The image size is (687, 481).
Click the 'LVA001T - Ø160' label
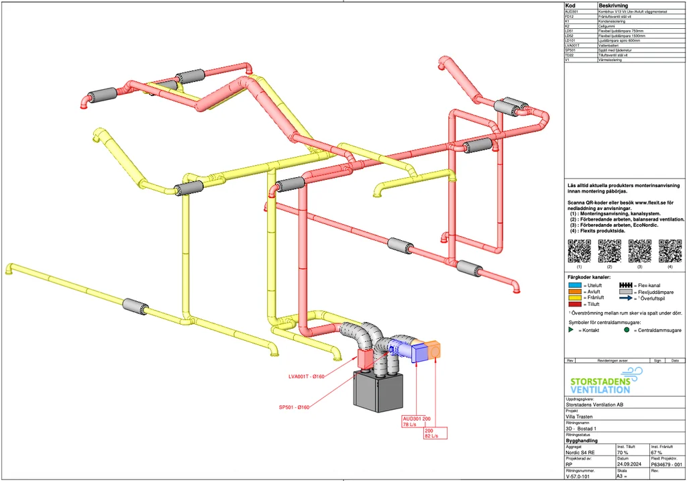(306, 376)
